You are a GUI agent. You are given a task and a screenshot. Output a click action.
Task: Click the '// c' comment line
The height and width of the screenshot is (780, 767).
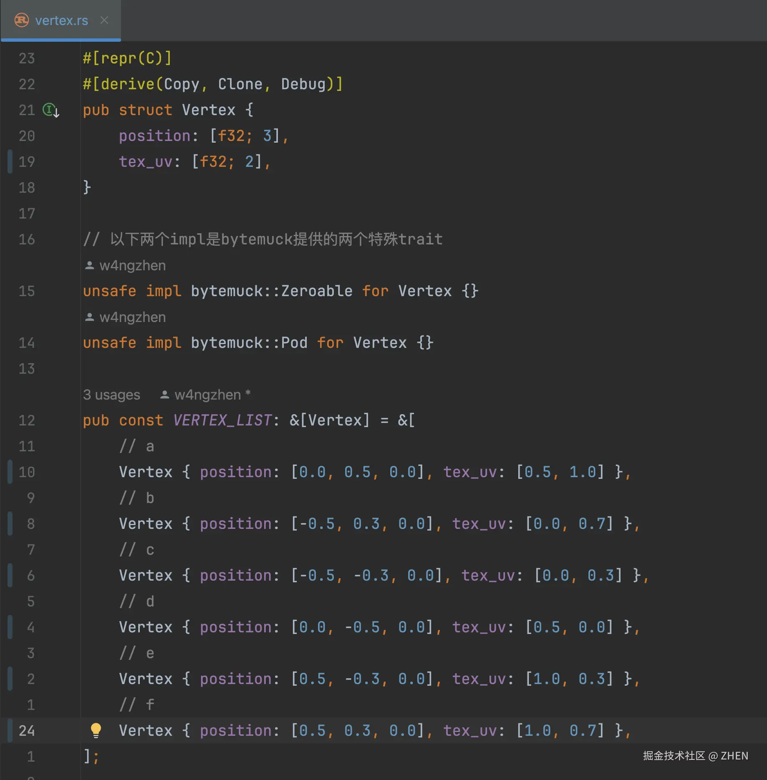coord(137,550)
